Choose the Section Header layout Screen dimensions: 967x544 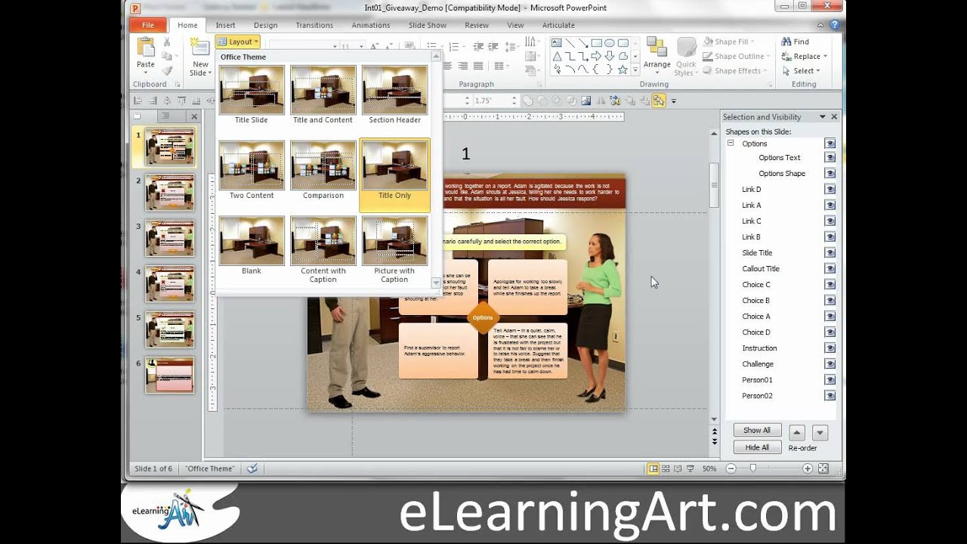(394, 94)
